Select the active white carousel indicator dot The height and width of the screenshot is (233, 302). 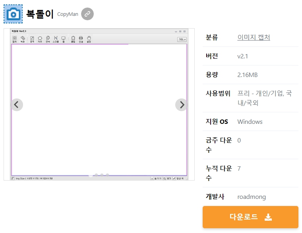pos(91,175)
